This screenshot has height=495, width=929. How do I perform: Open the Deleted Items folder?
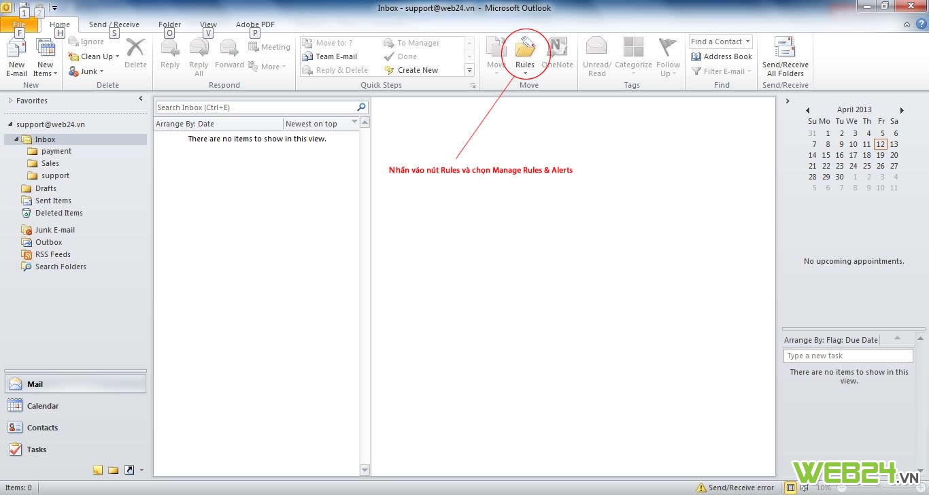pos(59,213)
